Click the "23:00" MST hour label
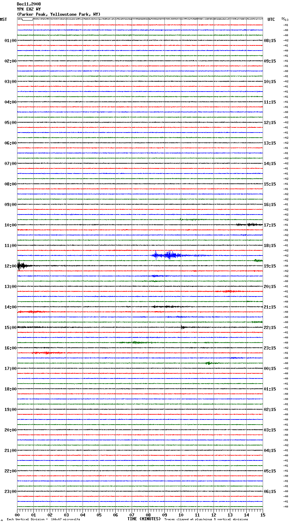Image resolution: width=290 pixels, height=524 pixels. pyautogui.click(x=11, y=492)
